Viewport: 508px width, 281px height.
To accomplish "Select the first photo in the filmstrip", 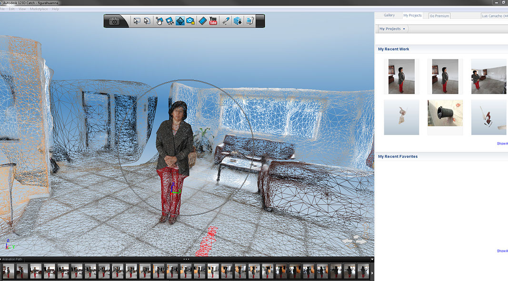I will [9, 271].
